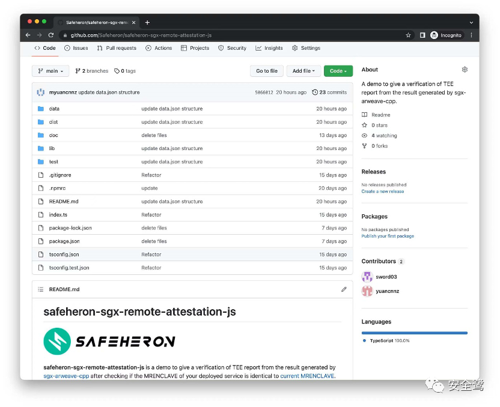Open the repository Settings tab
The image size is (500, 407).
click(x=306, y=48)
